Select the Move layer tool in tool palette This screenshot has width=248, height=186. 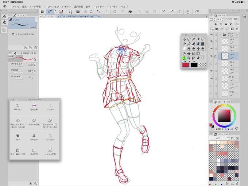point(184,39)
